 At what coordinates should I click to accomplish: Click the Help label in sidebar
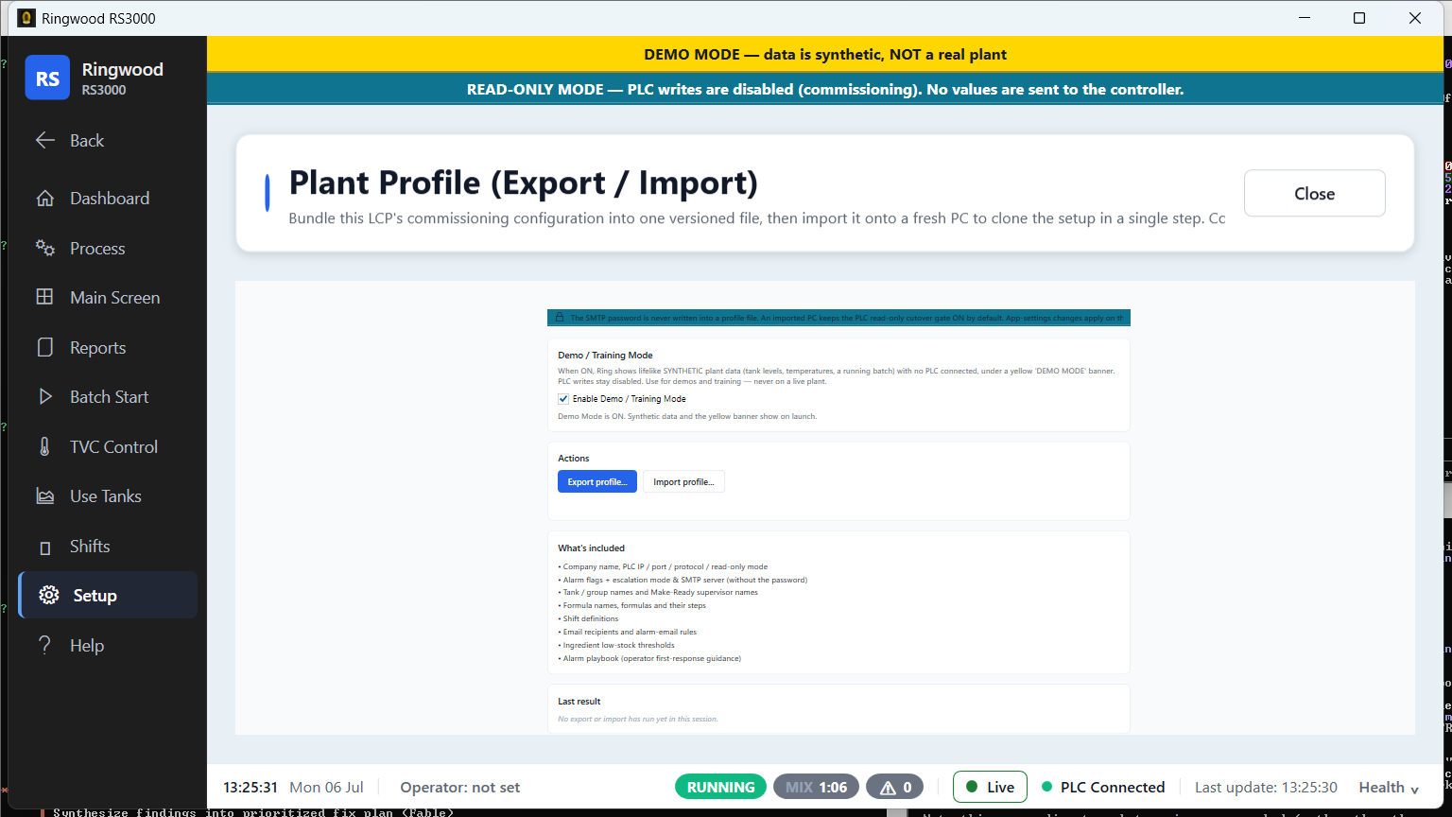click(87, 645)
